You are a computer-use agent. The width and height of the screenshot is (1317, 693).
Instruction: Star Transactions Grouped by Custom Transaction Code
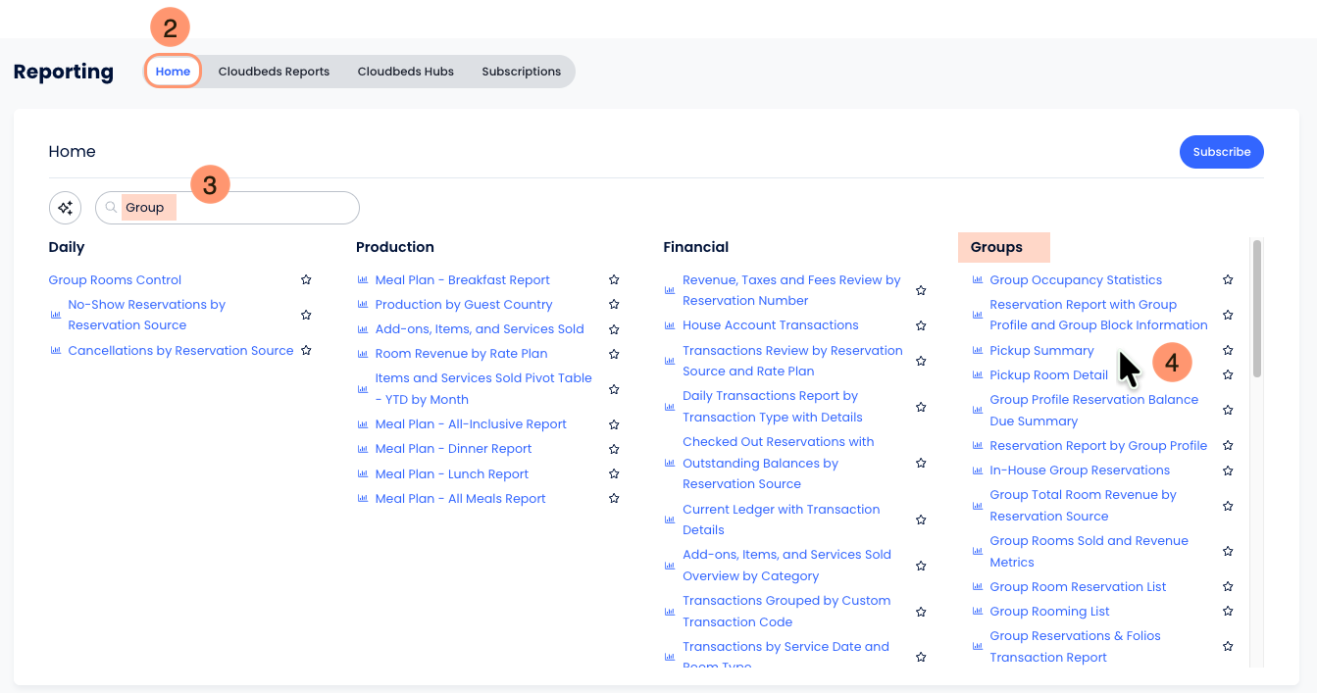(x=921, y=612)
